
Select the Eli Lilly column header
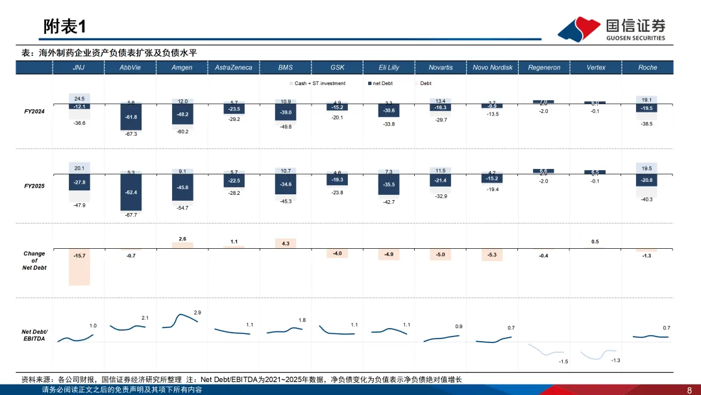(x=389, y=68)
